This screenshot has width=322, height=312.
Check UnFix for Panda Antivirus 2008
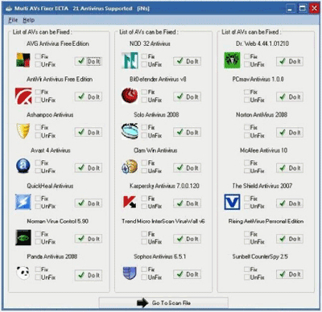tap(38, 277)
